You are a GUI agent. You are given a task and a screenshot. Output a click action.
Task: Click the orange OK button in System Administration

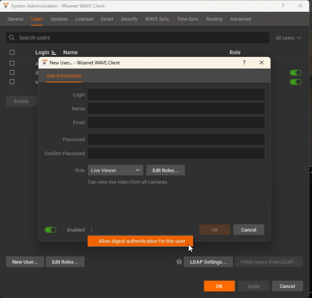(x=219, y=286)
